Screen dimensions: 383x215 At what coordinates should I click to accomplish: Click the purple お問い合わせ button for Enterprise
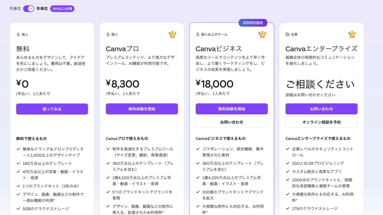pos(321,109)
